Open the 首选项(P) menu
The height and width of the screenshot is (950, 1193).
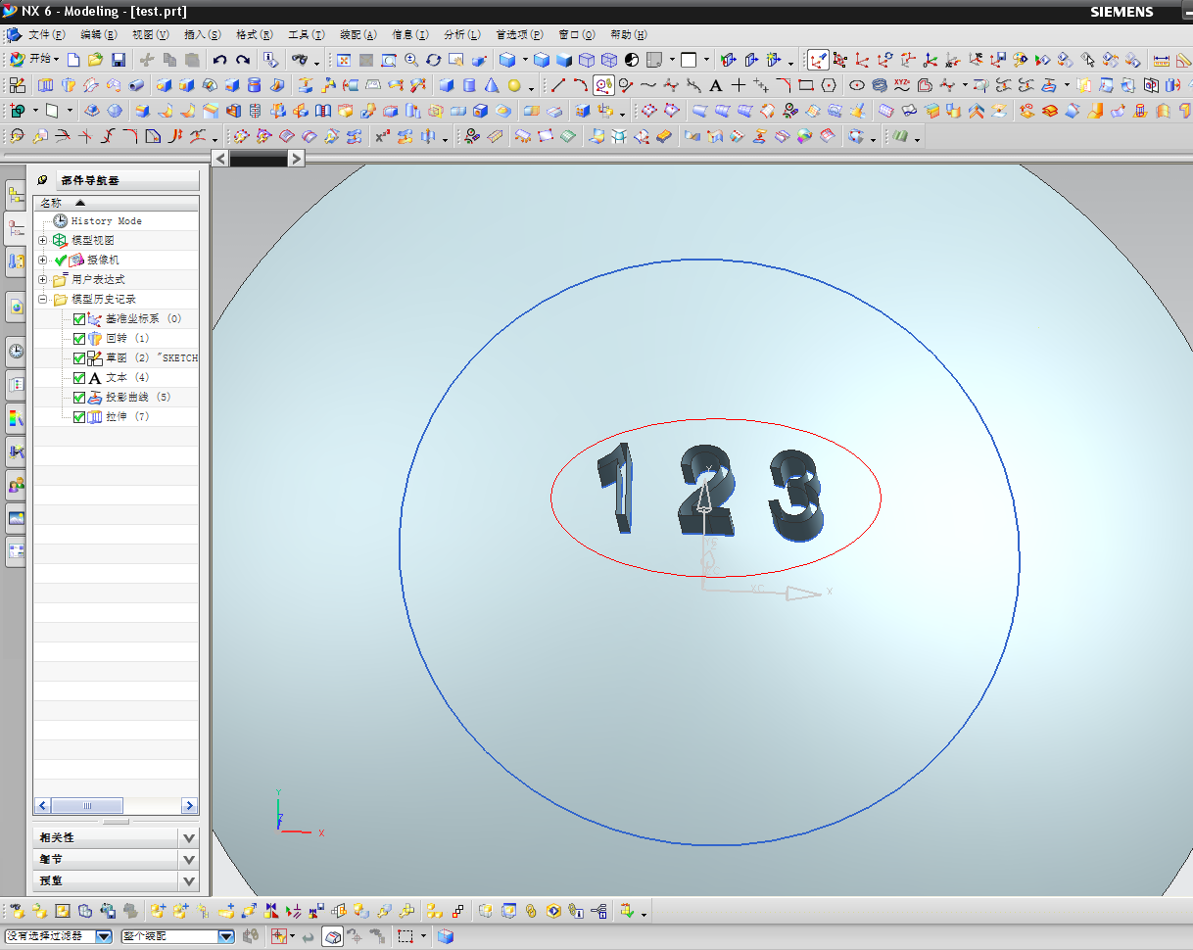(x=519, y=35)
